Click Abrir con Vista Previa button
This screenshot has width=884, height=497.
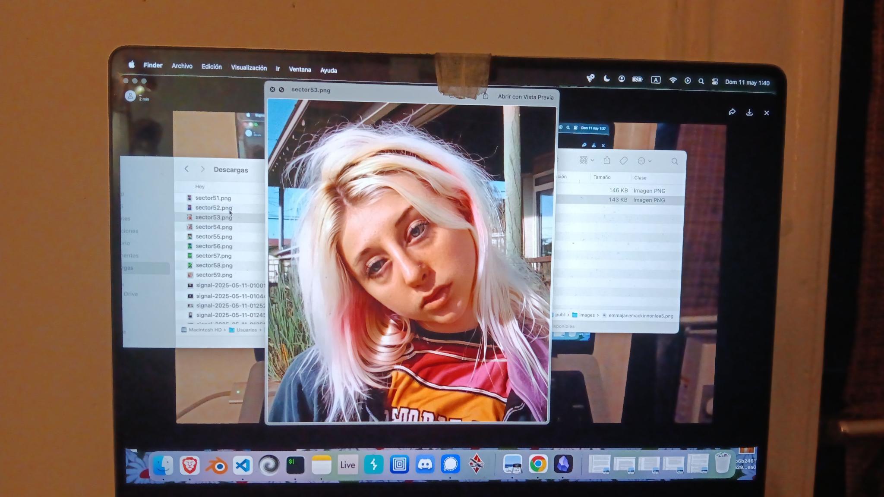point(525,97)
